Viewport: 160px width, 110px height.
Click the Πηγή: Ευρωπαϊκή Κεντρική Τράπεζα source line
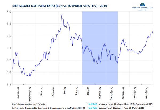tap(29, 104)
